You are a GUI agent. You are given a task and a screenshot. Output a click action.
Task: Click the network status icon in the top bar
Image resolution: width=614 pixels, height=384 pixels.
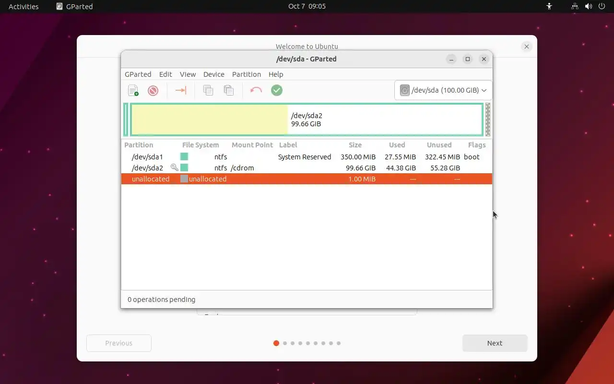pyautogui.click(x=575, y=6)
